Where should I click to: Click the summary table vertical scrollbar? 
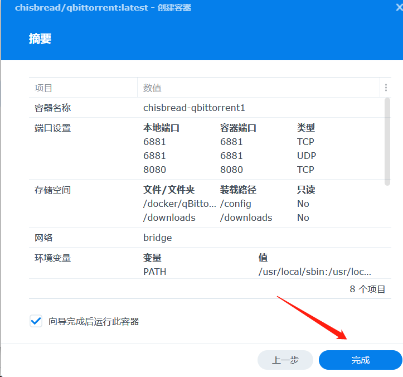coord(387,142)
